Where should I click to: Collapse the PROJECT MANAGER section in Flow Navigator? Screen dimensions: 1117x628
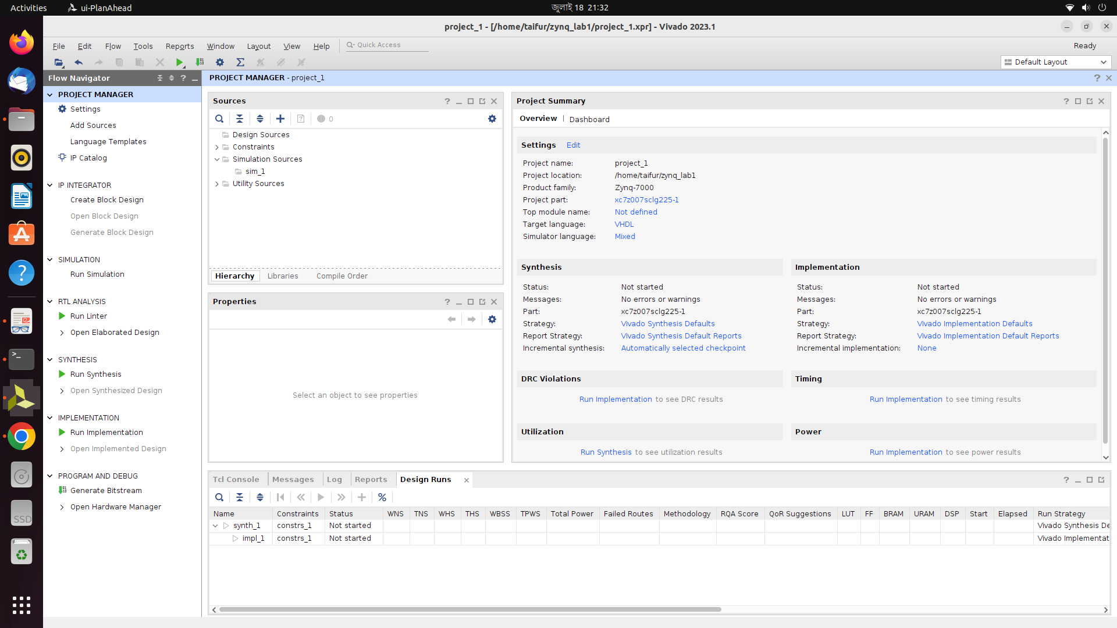(50, 94)
